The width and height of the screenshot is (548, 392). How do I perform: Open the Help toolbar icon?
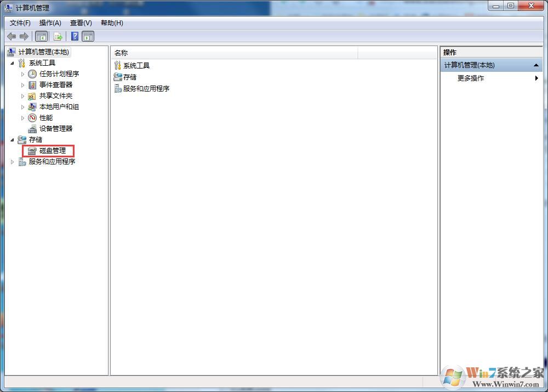coord(75,36)
